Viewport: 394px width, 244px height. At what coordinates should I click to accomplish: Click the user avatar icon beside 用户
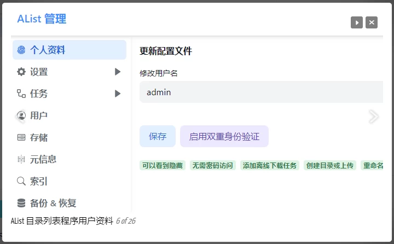point(21,115)
